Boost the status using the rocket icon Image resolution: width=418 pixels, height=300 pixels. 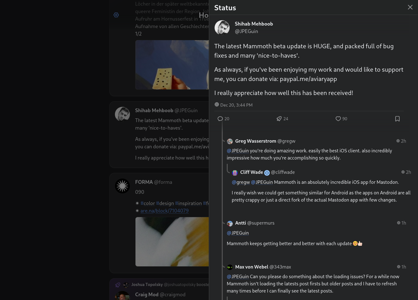(x=279, y=119)
